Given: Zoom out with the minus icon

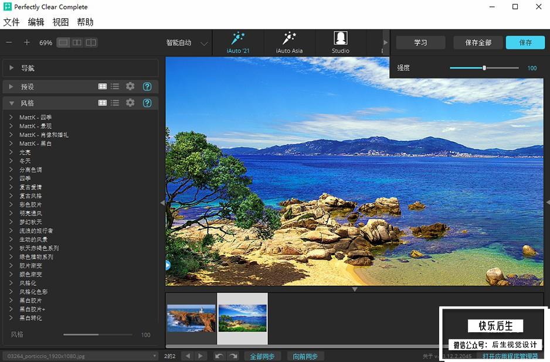Looking at the screenshot, I should [9, 42].
